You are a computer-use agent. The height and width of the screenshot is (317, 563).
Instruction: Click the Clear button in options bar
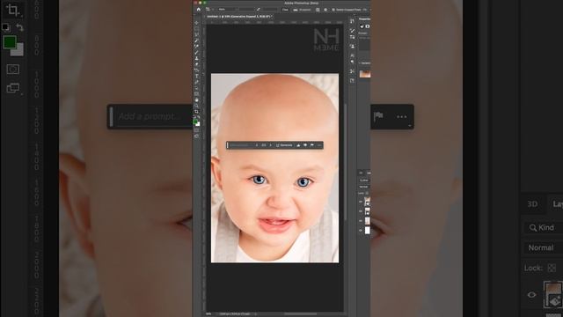pos(285,10)
